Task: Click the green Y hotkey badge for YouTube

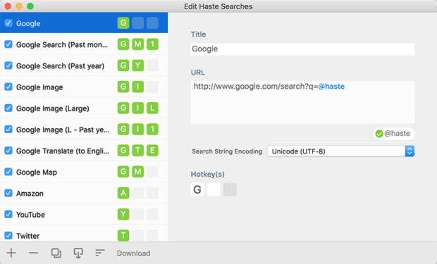Action: click(123, 215)
